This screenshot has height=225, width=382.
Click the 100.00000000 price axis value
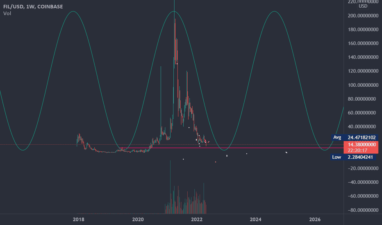[363, 85]
